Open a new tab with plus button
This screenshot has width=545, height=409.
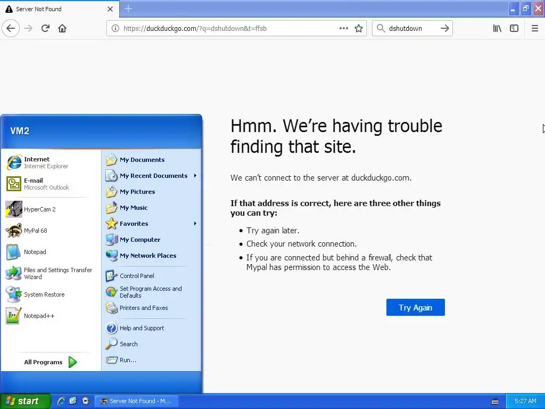(x=128, y=9)
